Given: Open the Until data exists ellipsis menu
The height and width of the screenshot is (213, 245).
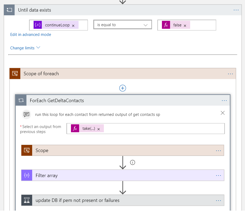Looking at the screenshot, I should (x=236, y=10).
